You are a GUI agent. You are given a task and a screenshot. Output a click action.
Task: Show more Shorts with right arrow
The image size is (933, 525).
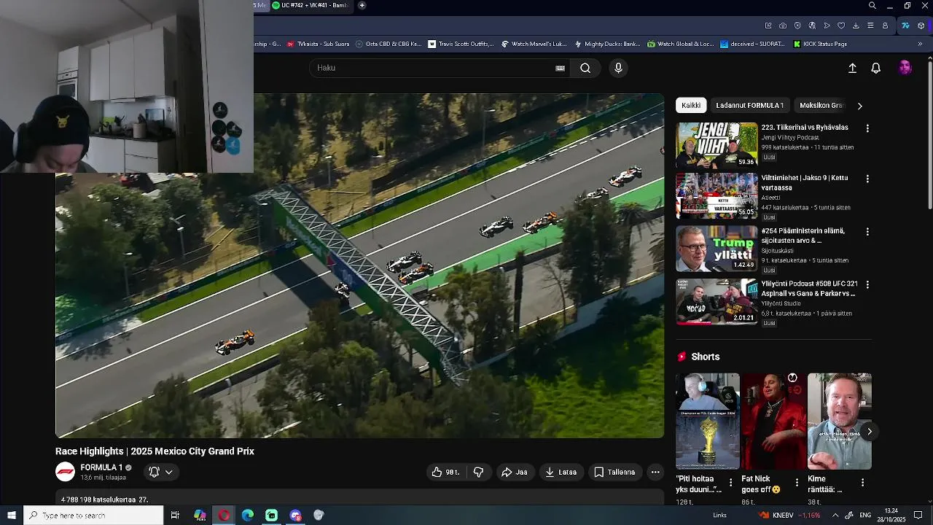[869, 432]
